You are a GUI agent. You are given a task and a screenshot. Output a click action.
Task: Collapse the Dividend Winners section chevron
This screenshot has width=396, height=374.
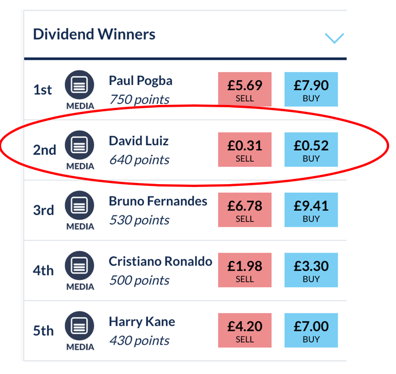[x=333, y=38]
